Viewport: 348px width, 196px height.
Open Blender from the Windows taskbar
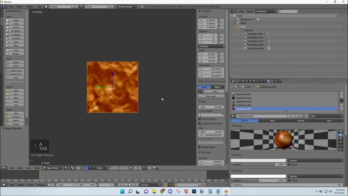click(226, 192)
